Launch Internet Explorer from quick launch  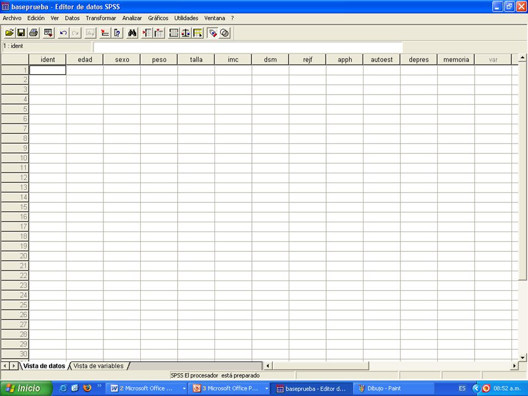click(x=63, y=388)
